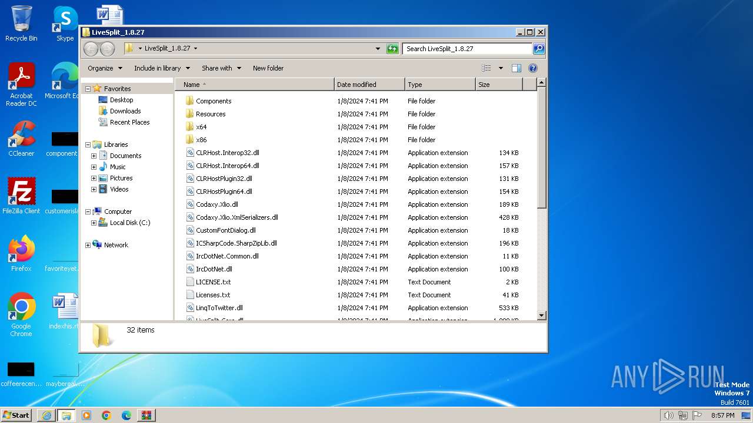The width and height of the screenshot is (753, 423).
Task: Expand the Local Disk (C:) node
Action: pyautogui.click(x=94, y=223)
